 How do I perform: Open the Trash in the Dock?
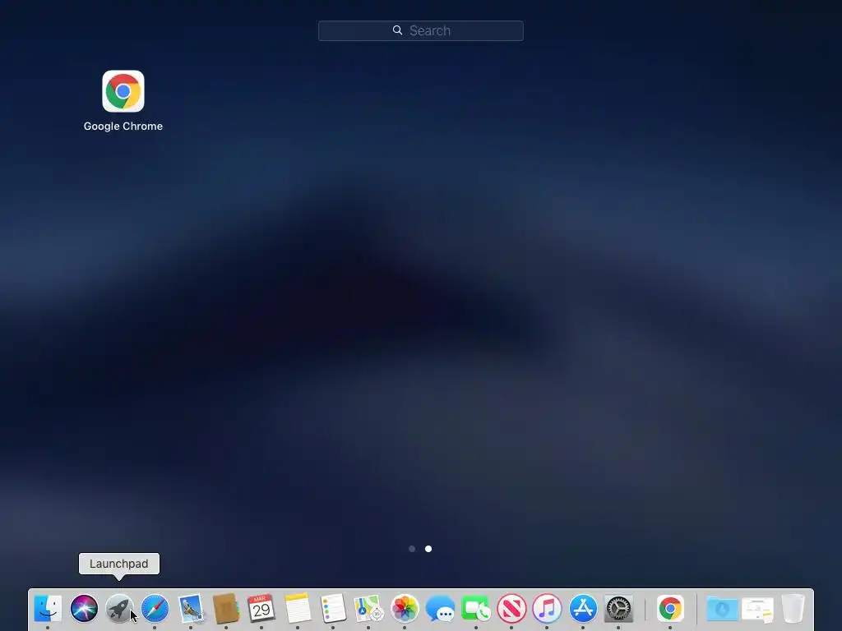tap(793, 609)
